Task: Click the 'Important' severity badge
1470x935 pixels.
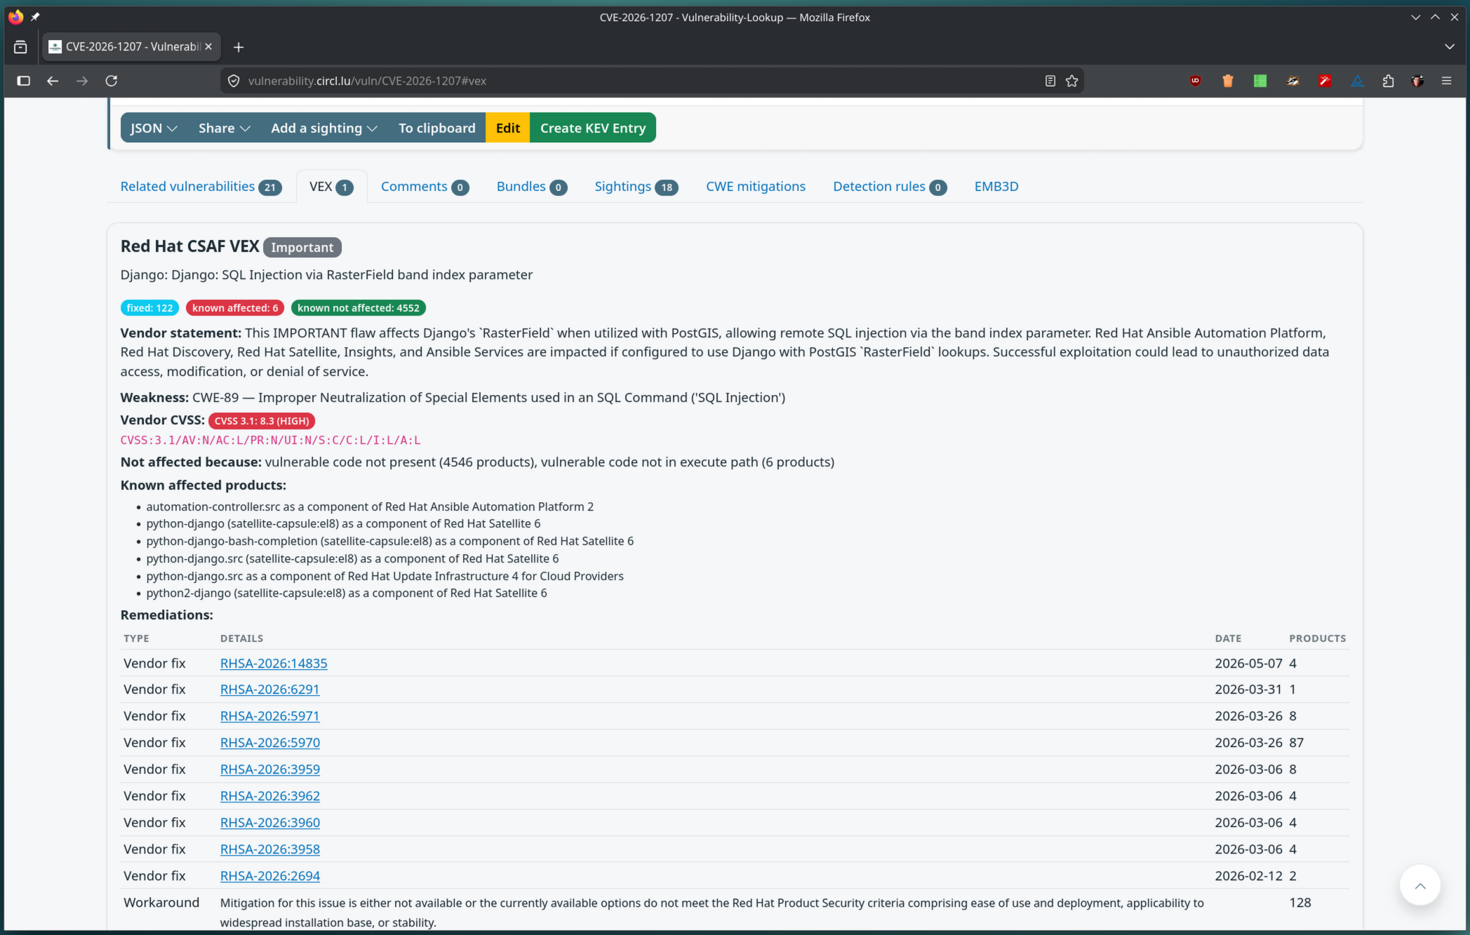Action: (x=302, y=248)
